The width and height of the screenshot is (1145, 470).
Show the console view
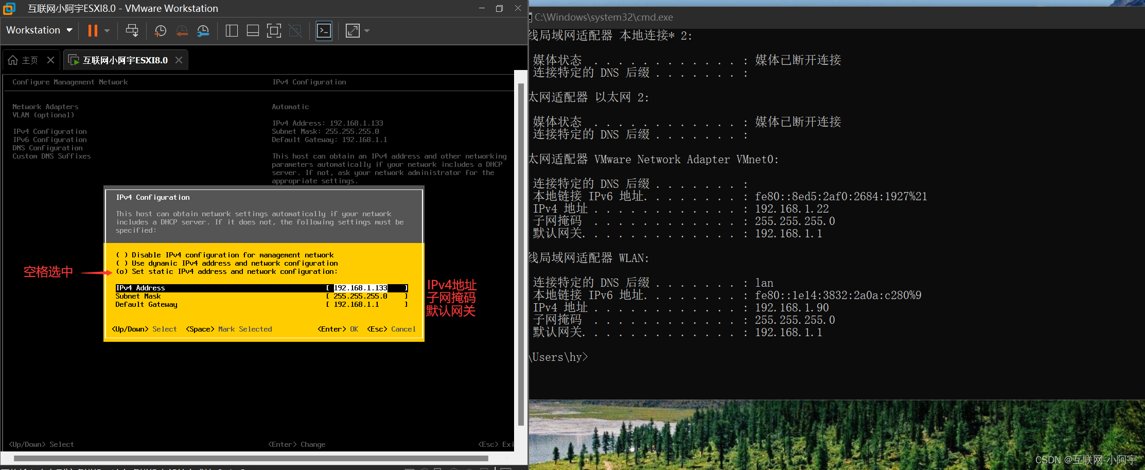[324, 31]
